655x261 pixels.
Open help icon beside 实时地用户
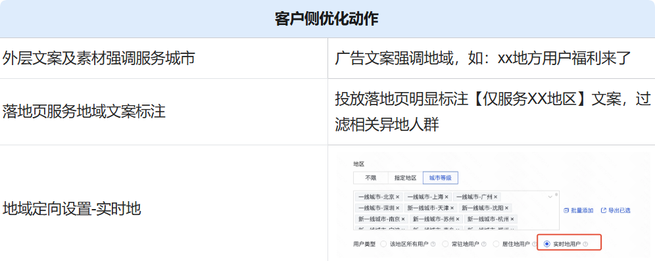point(585,244)
